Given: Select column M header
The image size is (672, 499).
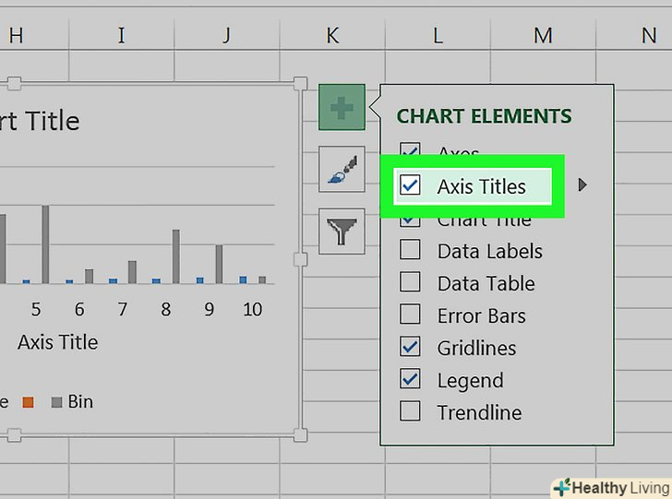Looking at the screenshot, I should pyautogui.click(x=543, y=36).
